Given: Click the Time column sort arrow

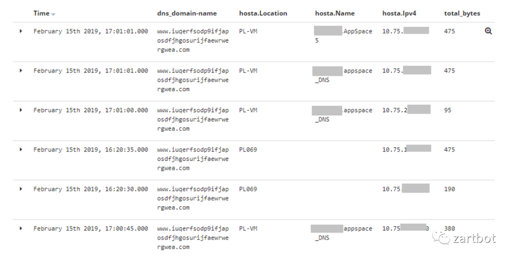Looking at the screenshot, I should pyautogui.click(x=53, y=14).
